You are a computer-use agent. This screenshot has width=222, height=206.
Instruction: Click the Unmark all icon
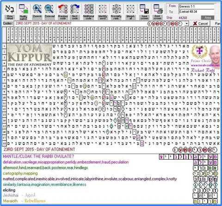tap(130, 9)
